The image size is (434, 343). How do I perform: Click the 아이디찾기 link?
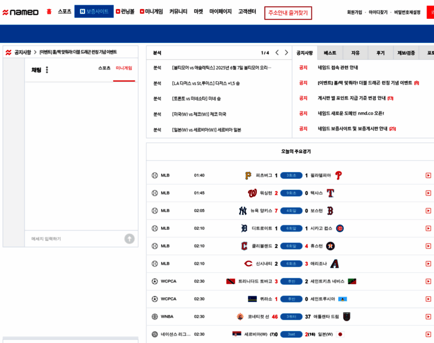point(378,13)
